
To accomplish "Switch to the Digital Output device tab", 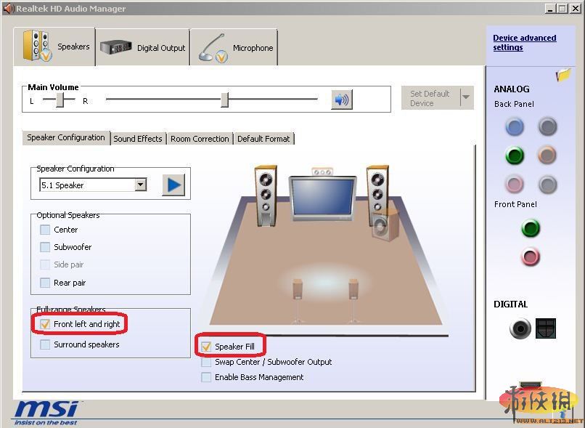I will pyautogui.click(x=143, y=47).
